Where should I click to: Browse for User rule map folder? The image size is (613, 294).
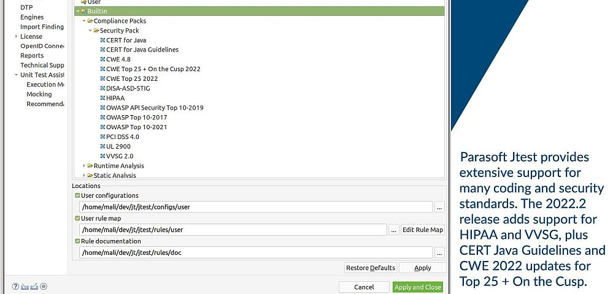tap(394, 230)
